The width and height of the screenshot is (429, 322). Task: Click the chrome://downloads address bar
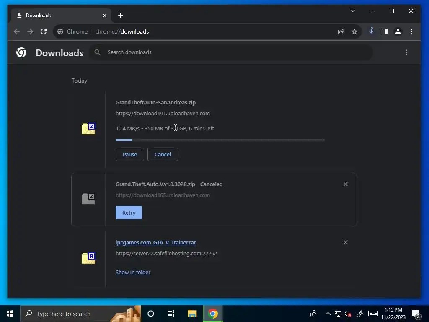tap(208, 31)
